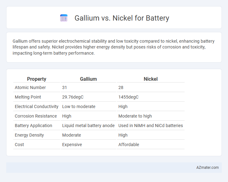Click the 'Corrosion Resistance' row label

[x=36, y=116]
